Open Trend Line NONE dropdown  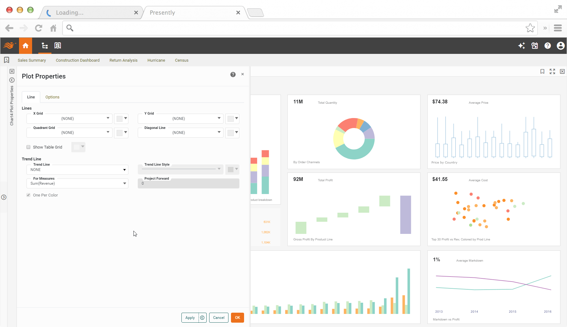(x=77, y=170)
